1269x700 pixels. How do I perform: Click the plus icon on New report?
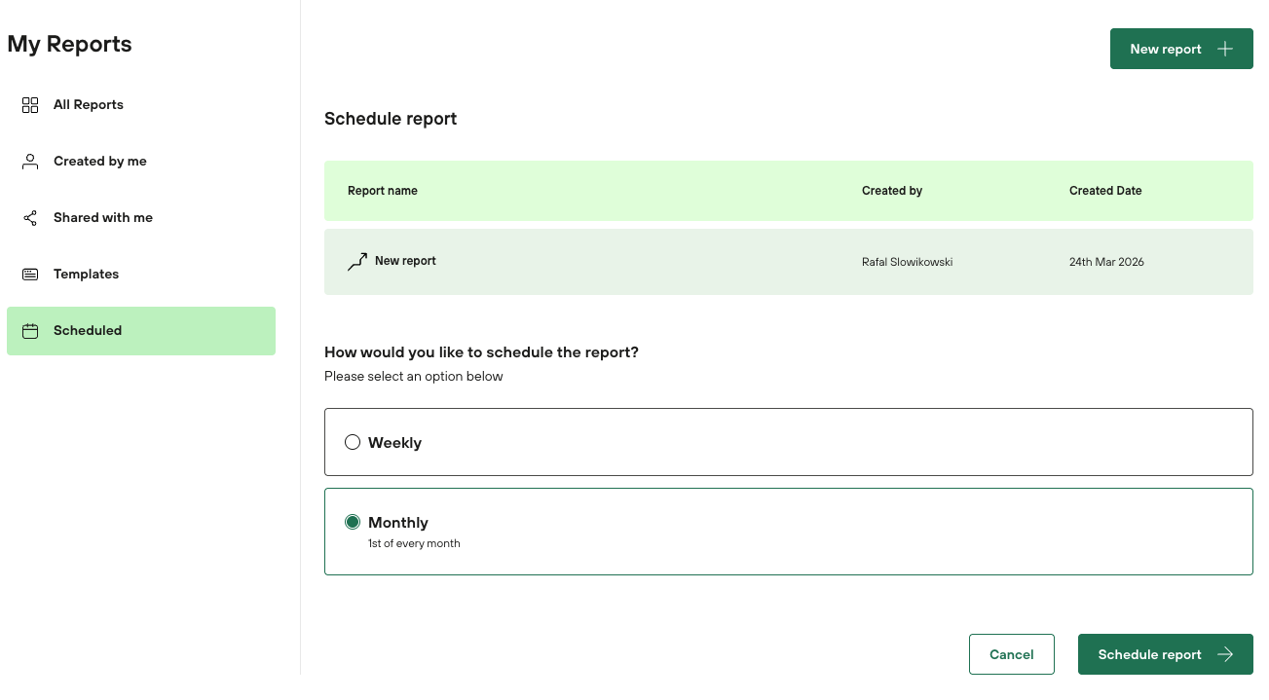click(1225, 50)
